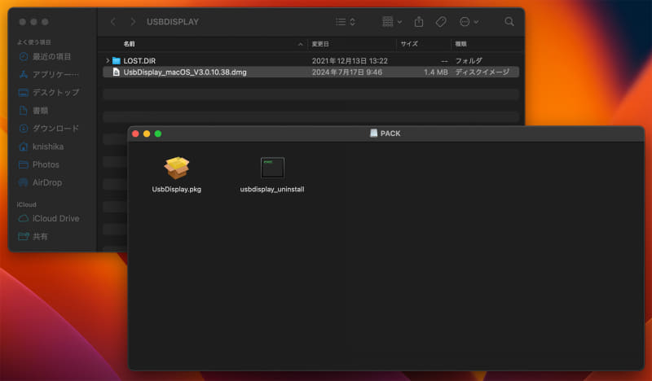The width and height of the screenshot is (652, 381).
Task: Sort by サイズ column header
Action: (409, 44)
